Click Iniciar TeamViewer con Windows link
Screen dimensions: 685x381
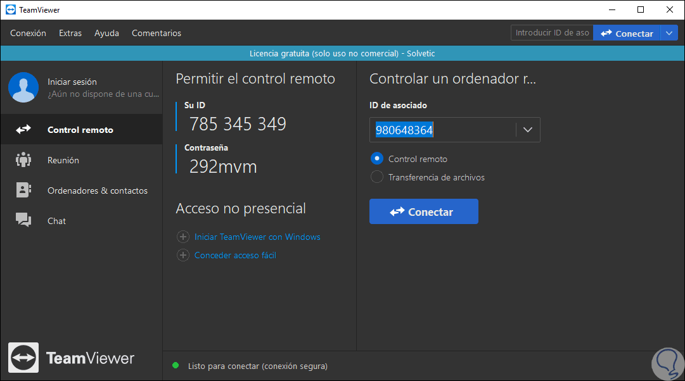tap(257, 237)
